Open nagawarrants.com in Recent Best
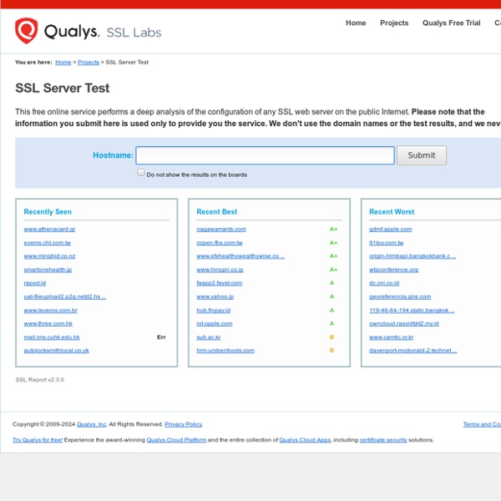 click(221, 229)
